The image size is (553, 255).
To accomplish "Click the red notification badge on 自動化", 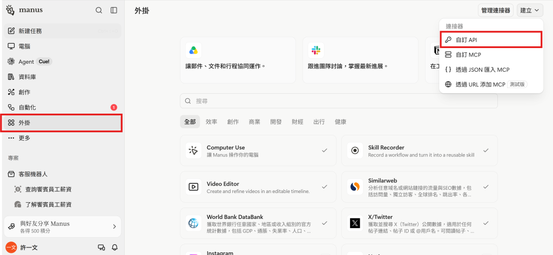I will pyautogui.click(x=113, y=107).
